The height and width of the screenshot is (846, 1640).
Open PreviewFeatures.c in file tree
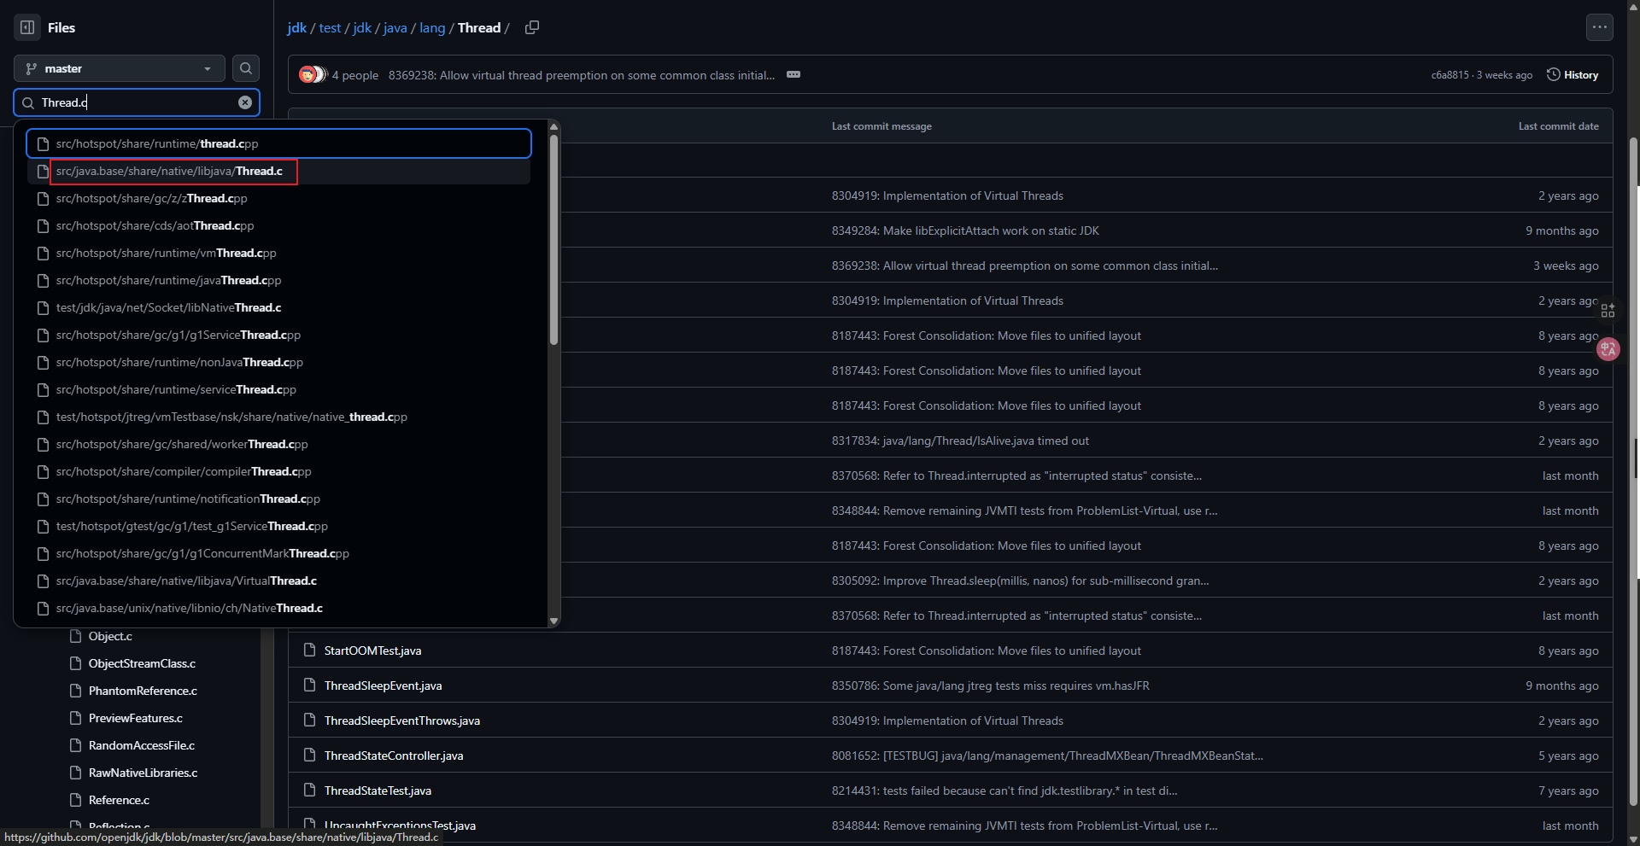pos(136,718)
